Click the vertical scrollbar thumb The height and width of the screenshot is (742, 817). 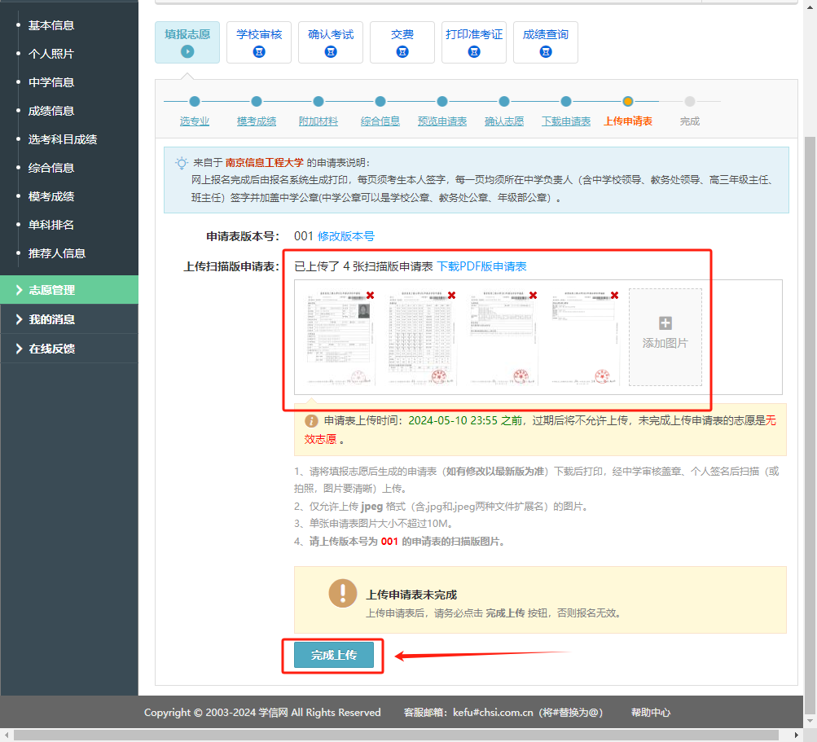[810, 425]
